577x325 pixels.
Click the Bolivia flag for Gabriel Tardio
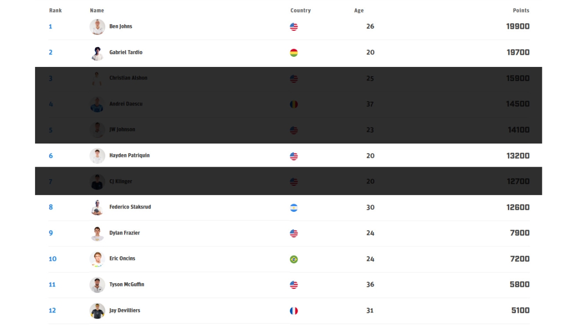click(x=294, y=52)
